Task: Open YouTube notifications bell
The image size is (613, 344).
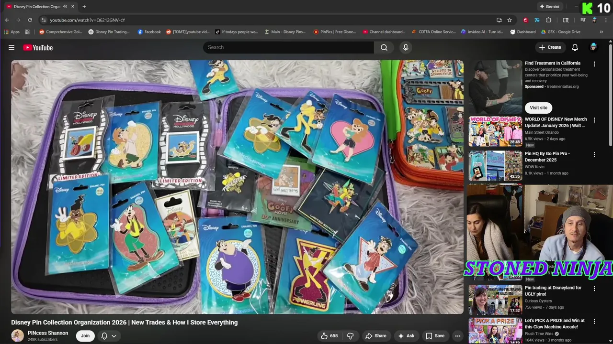Action: [575, 47]
